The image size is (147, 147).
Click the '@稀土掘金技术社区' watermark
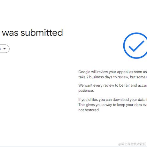pyautogui.click(x=132, y=144)
